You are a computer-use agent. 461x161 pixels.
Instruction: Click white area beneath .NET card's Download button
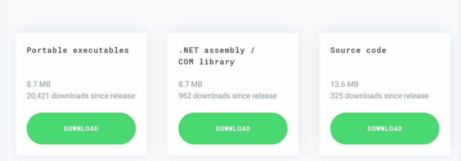pos(233,150)
